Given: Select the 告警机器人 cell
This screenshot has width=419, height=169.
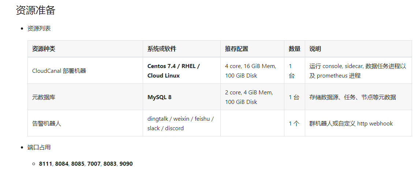Looking at the screenshot, I should (x=46, y=124).
